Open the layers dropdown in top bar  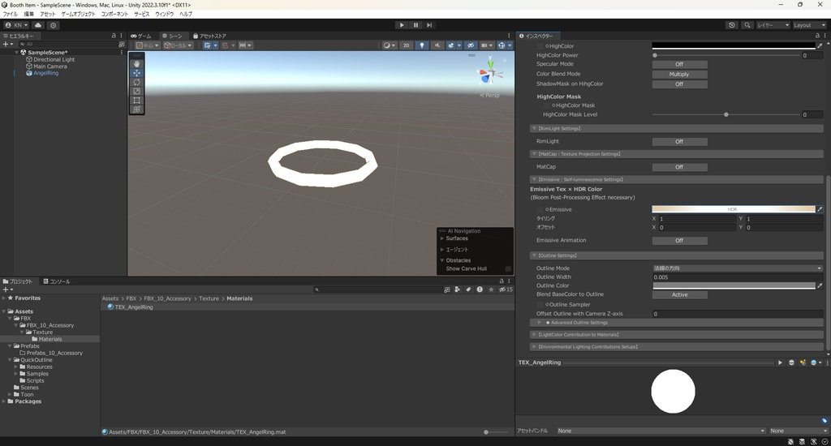point(773,25)
